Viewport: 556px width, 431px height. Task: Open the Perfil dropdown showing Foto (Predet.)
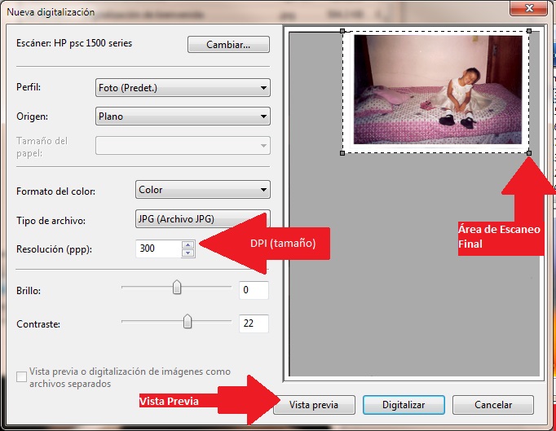pyautogui.click(x=183, y=87)
